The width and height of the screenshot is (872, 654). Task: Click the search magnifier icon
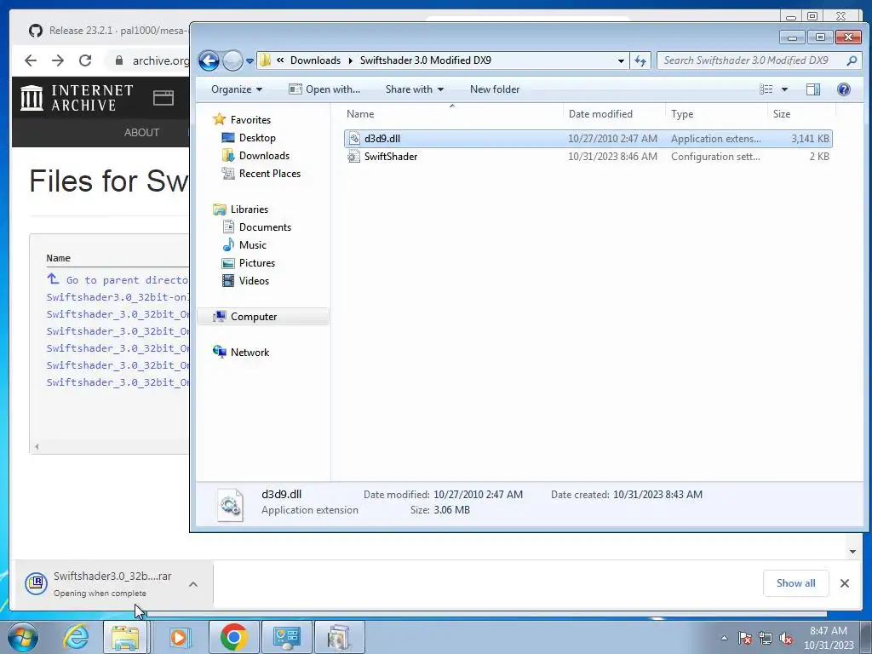[852, 60]
